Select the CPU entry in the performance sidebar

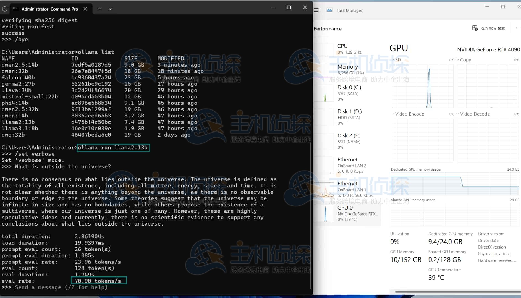pyautogui.click(x=343, y=46)
